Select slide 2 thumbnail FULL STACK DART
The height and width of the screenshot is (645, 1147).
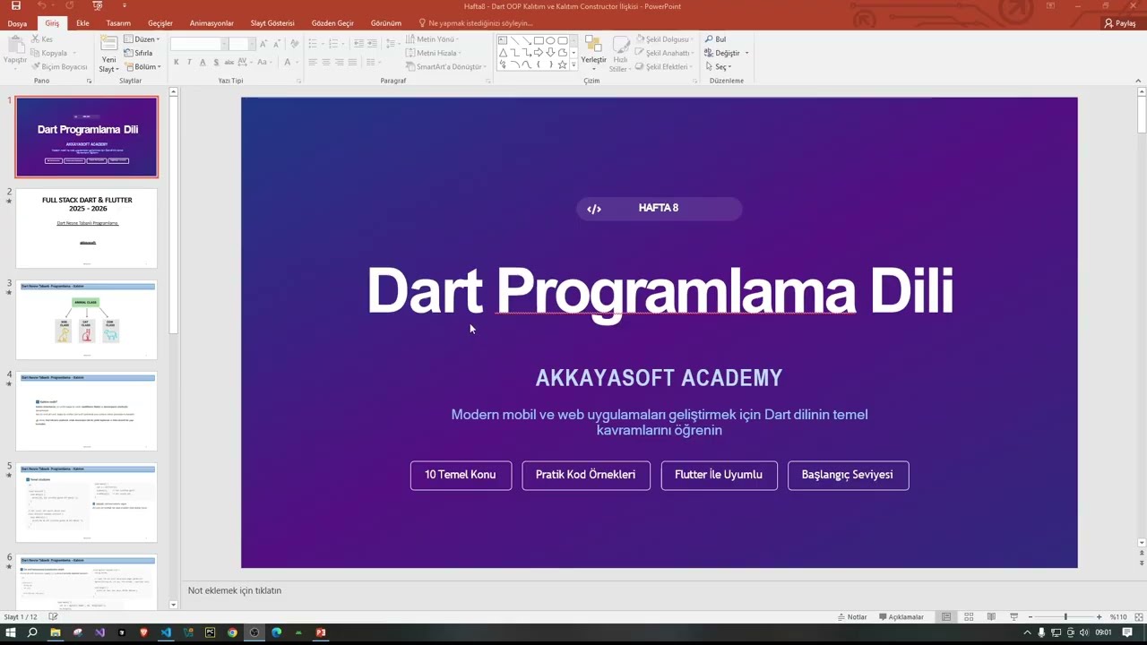(87, 228)
